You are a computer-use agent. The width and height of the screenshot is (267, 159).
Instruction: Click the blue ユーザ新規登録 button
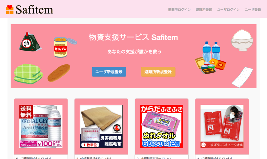point(109,72)
